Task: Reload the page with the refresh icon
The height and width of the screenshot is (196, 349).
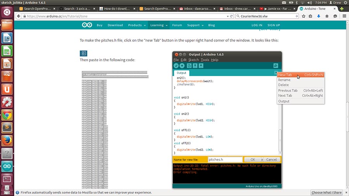Action: [x=231, y=16]
